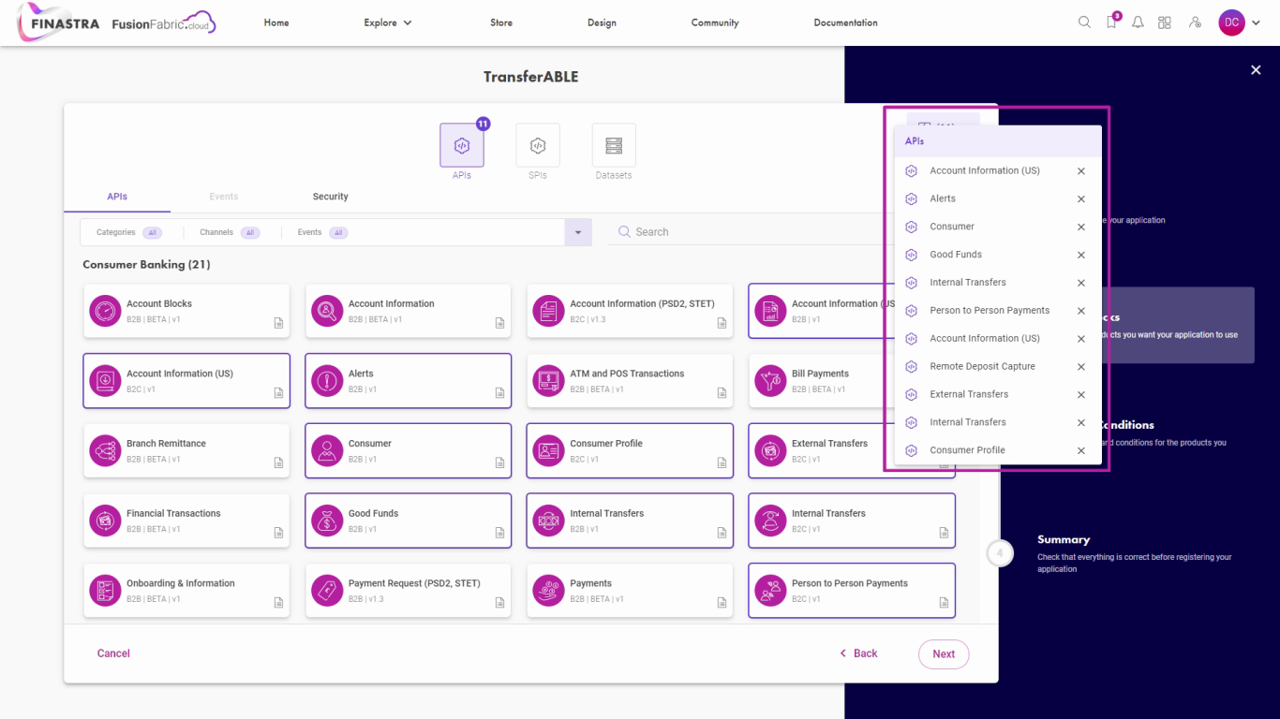
Task: Remove Remote Deposit Capture from list
Action: (1081, 367)
